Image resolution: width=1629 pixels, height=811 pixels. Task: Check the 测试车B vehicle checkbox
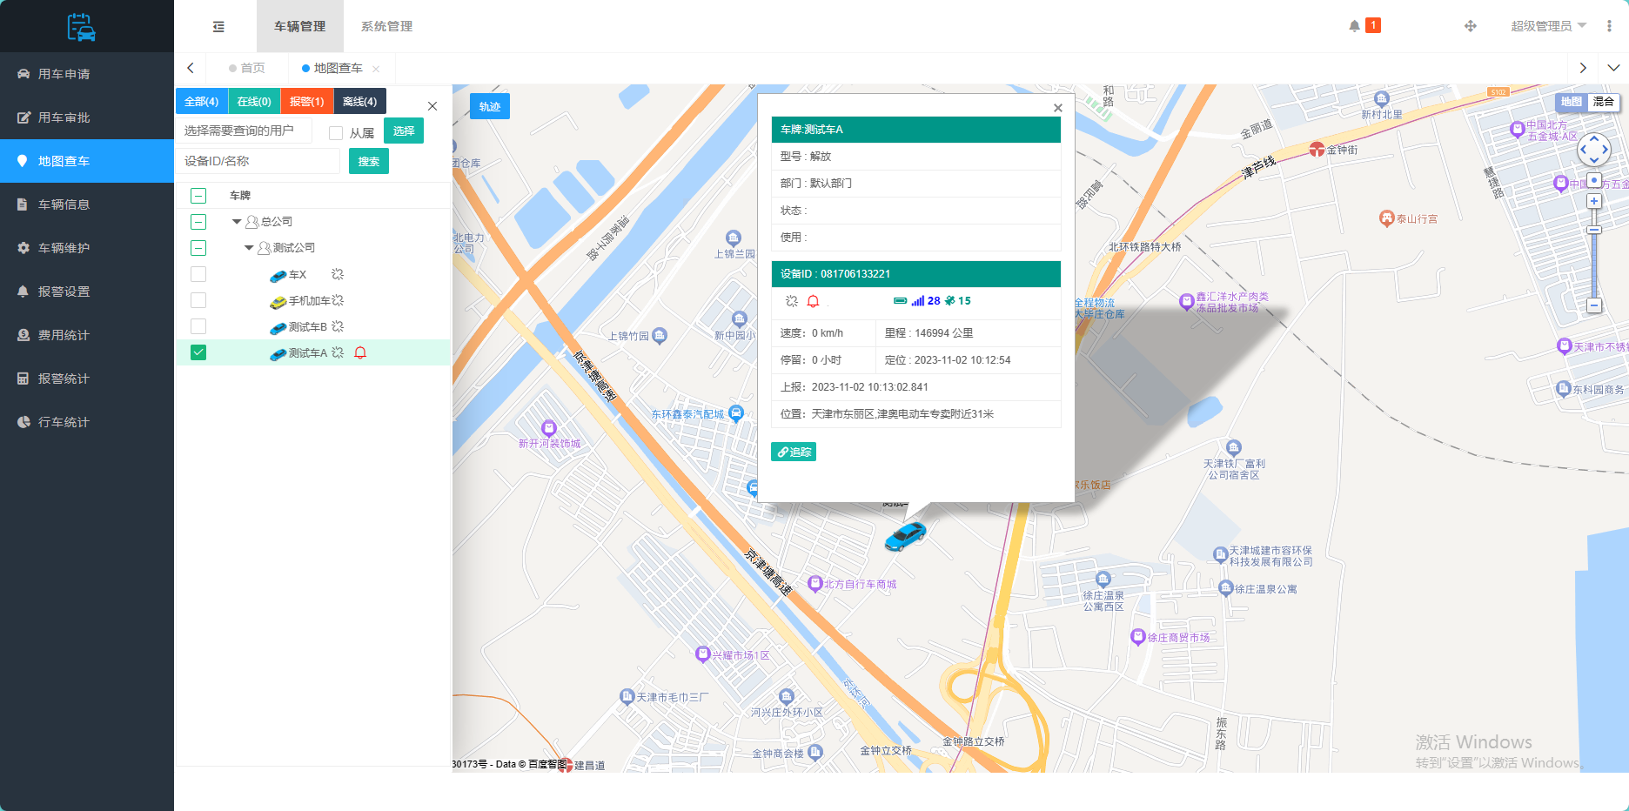pyautogui.click(x=198, y=326)
